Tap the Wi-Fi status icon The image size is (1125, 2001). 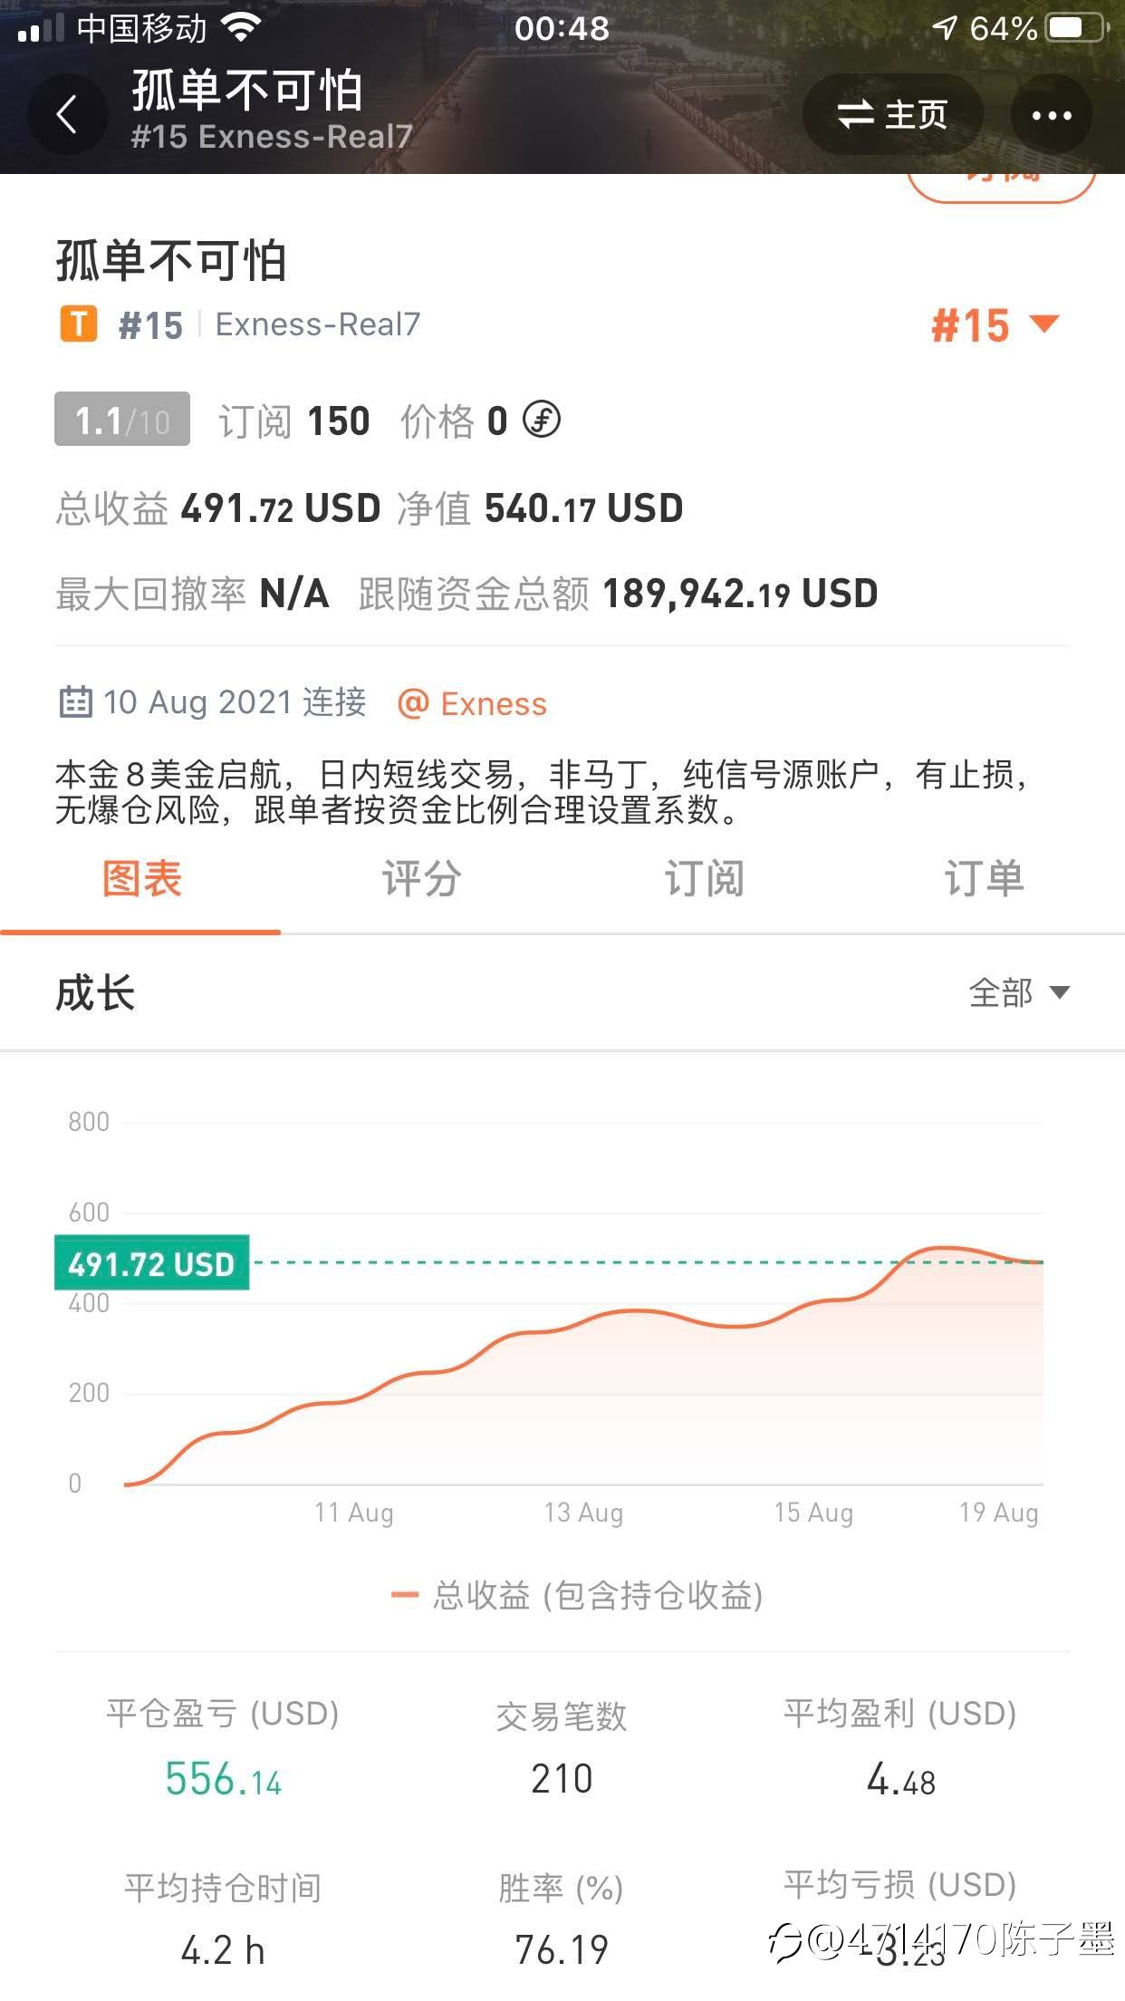pos(241,28)
